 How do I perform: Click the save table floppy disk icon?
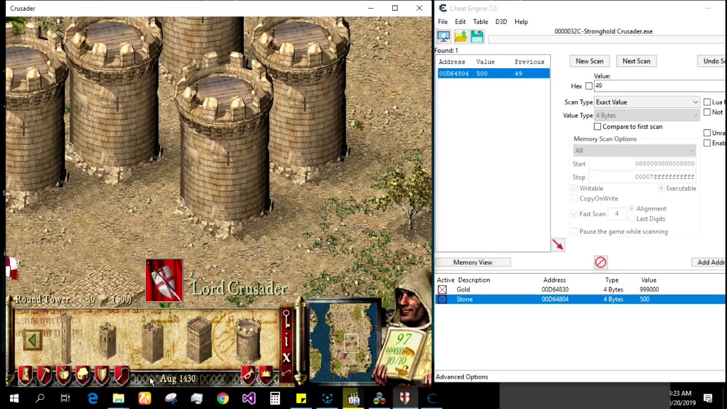tap(477, 37)
